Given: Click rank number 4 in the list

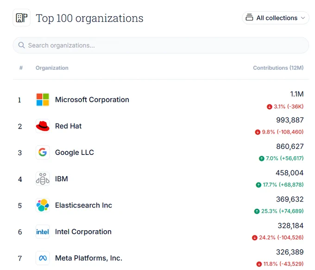Looking at the screenshot, I should (20, 179).
